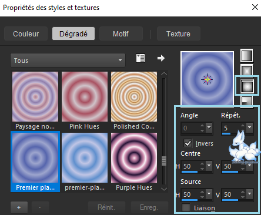Image resolution: width=261 pixels, height=215 pixels.
Task: Select the Pink Hues gradient
Action: coord(85,96)
